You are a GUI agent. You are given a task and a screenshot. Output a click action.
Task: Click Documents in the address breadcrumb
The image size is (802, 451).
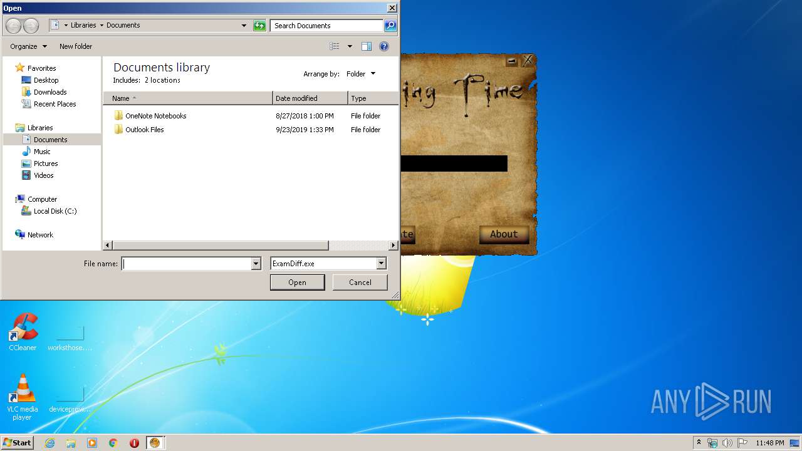[x=123, y=26]
